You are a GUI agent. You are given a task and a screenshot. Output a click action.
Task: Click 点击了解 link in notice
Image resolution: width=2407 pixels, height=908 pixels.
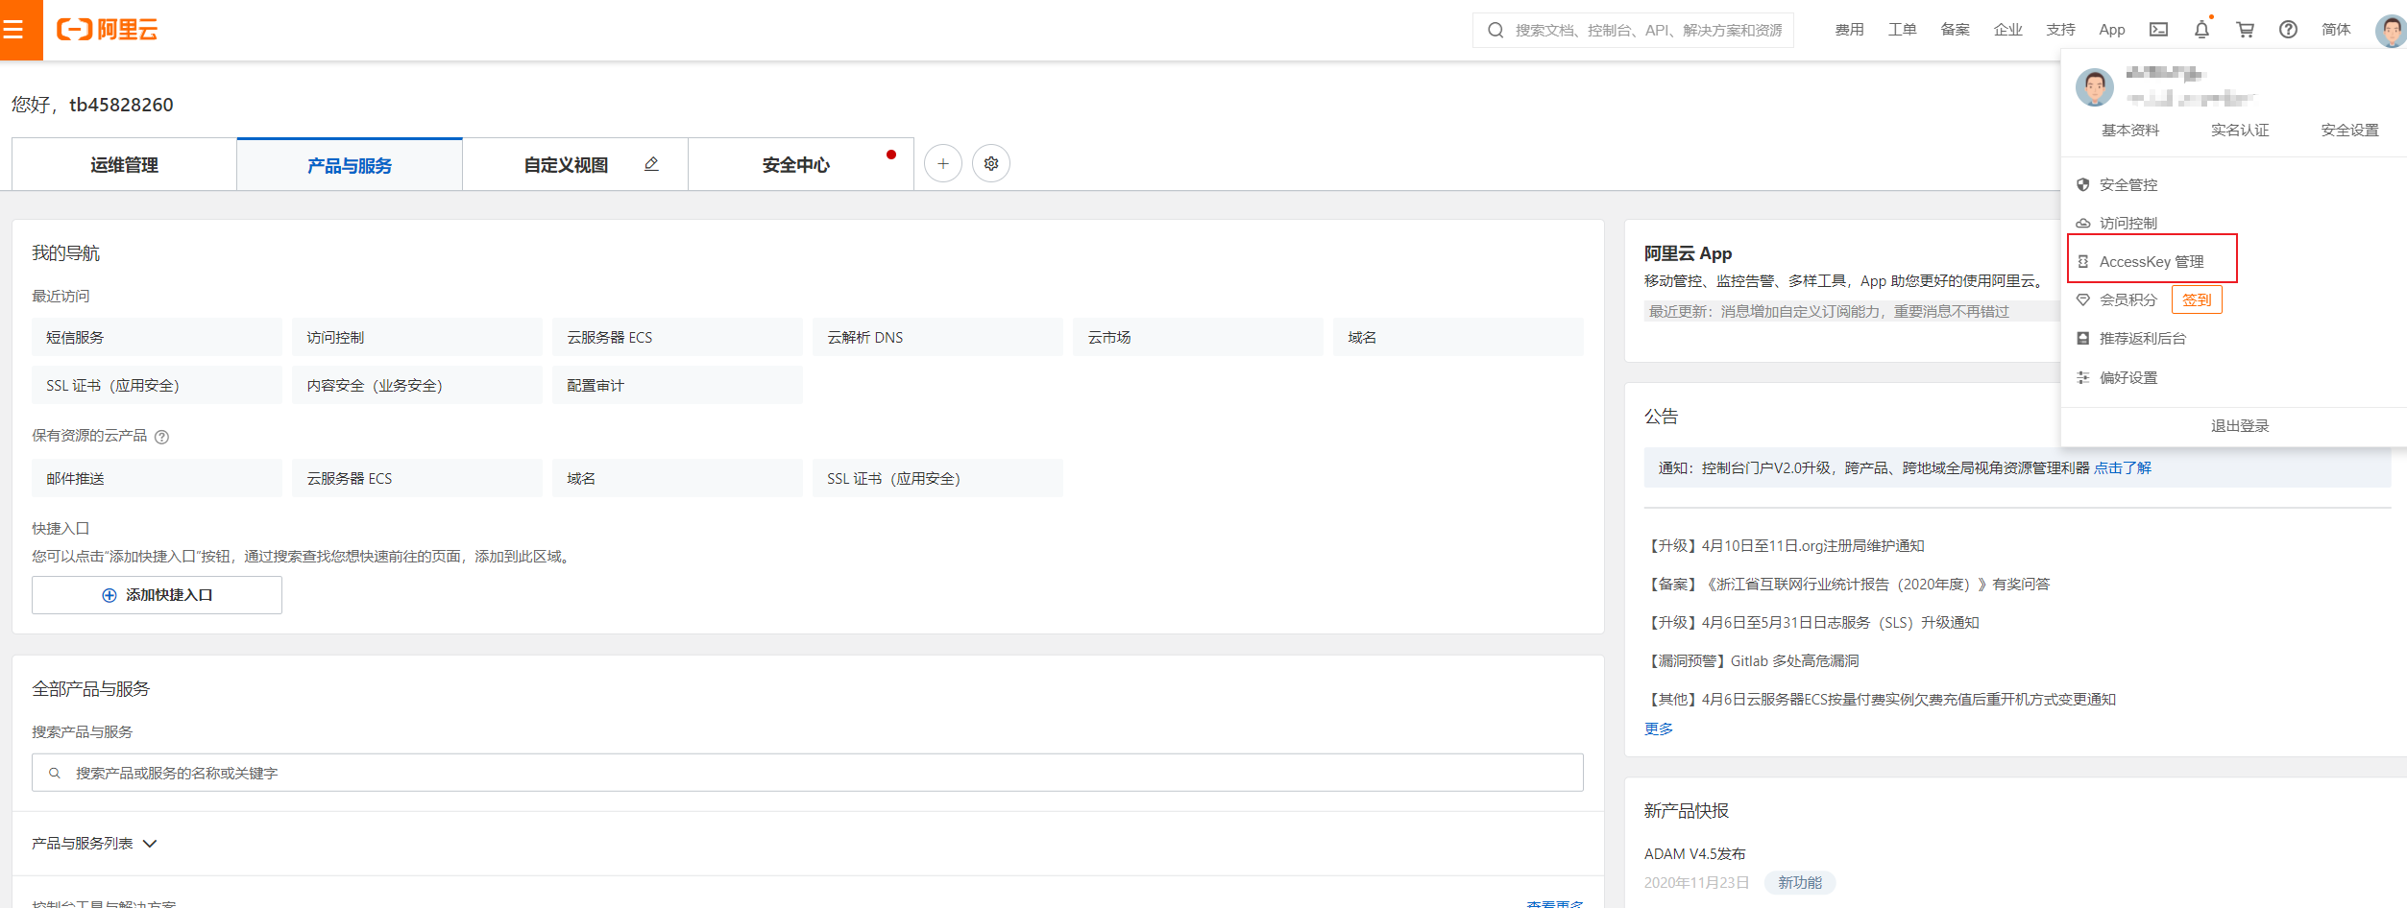(2122, 468)
